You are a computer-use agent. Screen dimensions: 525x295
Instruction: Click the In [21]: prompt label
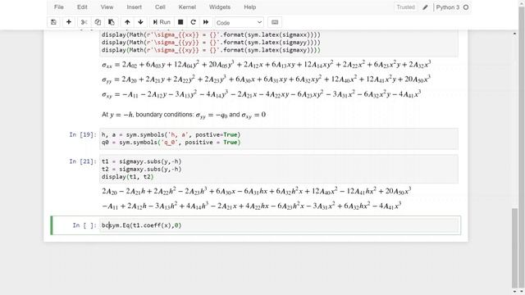[83, 161]
